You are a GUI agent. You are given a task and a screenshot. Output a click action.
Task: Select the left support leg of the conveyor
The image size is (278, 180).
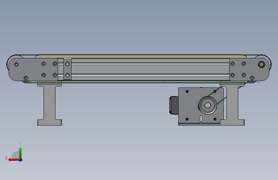point(49,103)
